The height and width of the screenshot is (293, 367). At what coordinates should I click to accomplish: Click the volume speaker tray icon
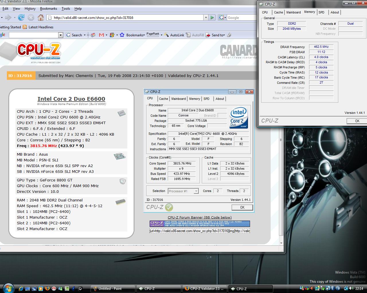[x=351, y=289]
